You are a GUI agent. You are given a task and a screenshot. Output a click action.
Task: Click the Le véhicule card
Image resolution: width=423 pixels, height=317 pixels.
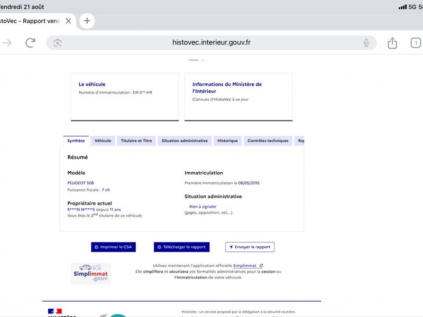tap(125, 97)
